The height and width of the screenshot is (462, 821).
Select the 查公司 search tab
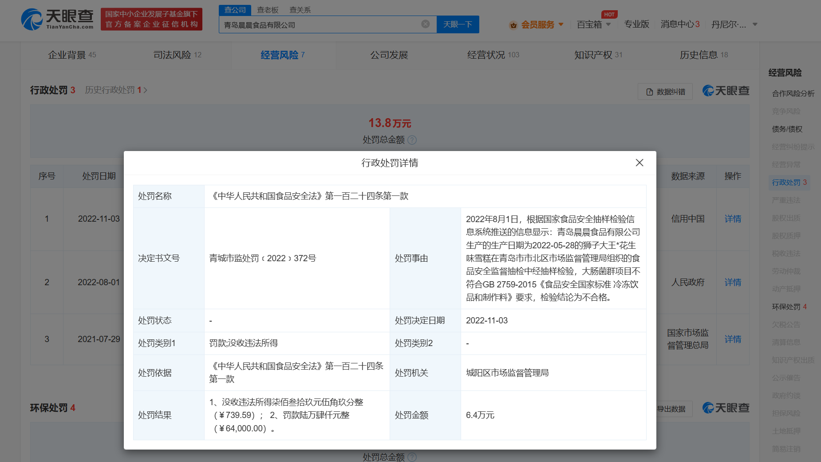(235, 10)
